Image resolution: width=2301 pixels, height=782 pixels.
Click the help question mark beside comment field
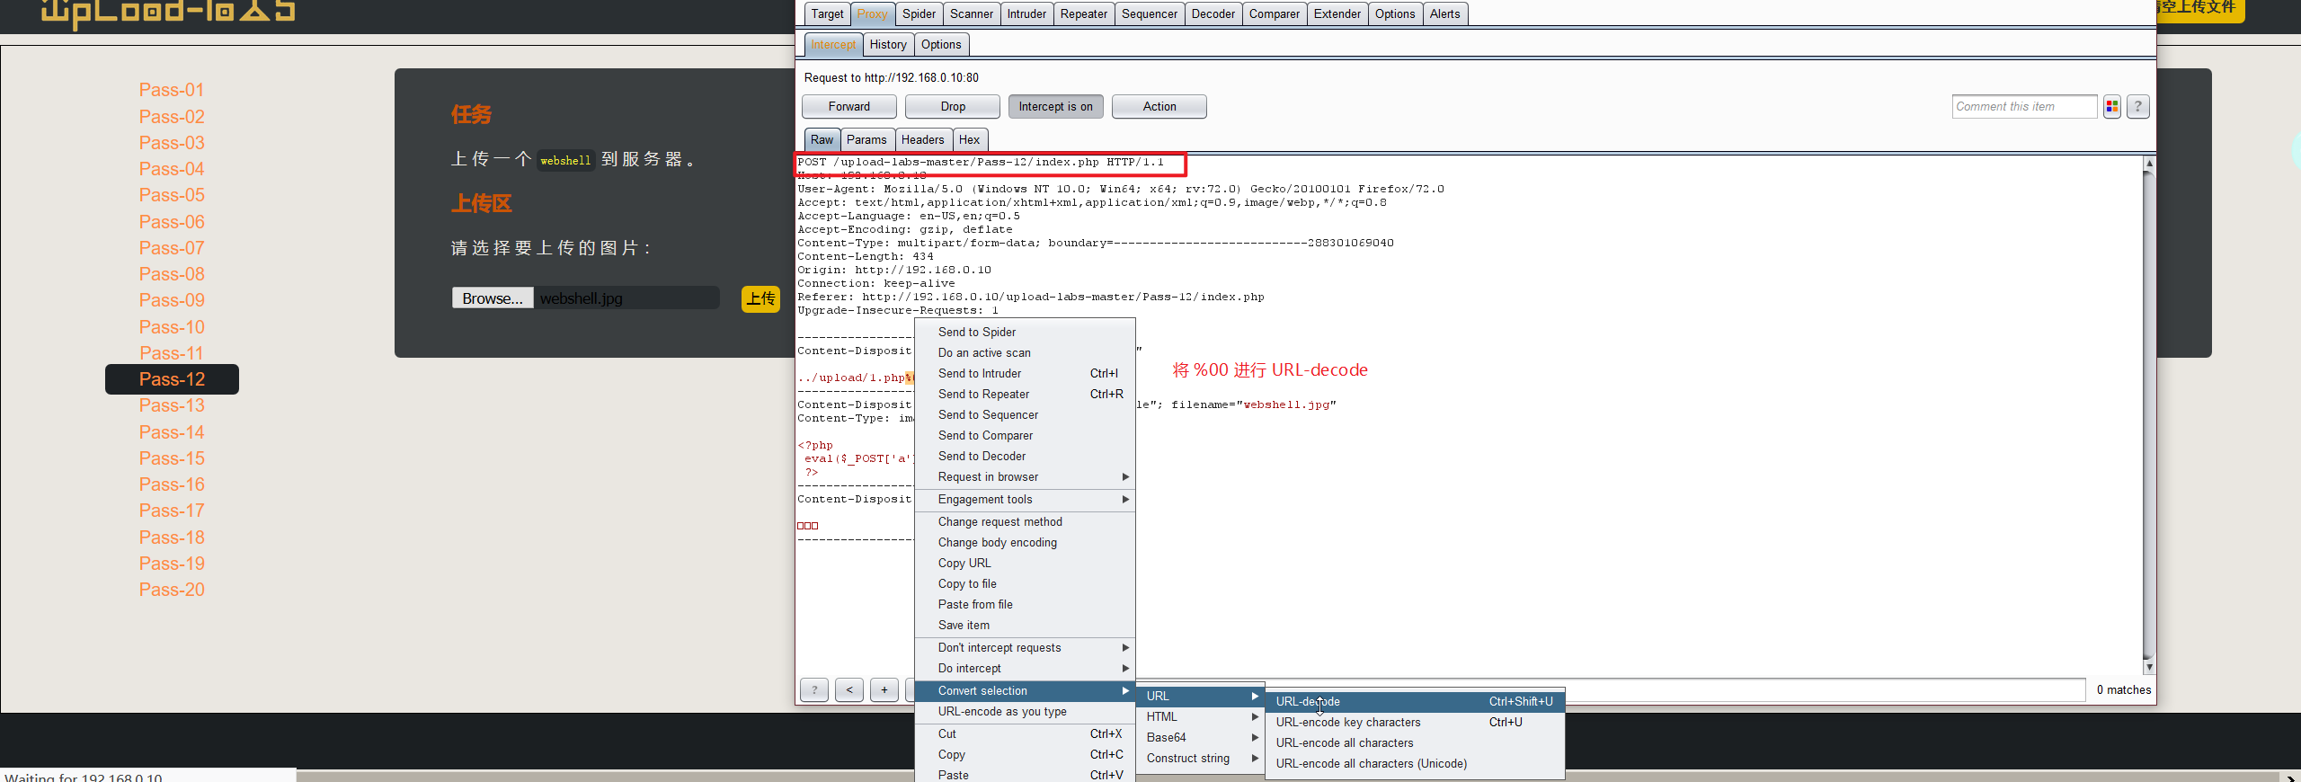[2138, 107]
